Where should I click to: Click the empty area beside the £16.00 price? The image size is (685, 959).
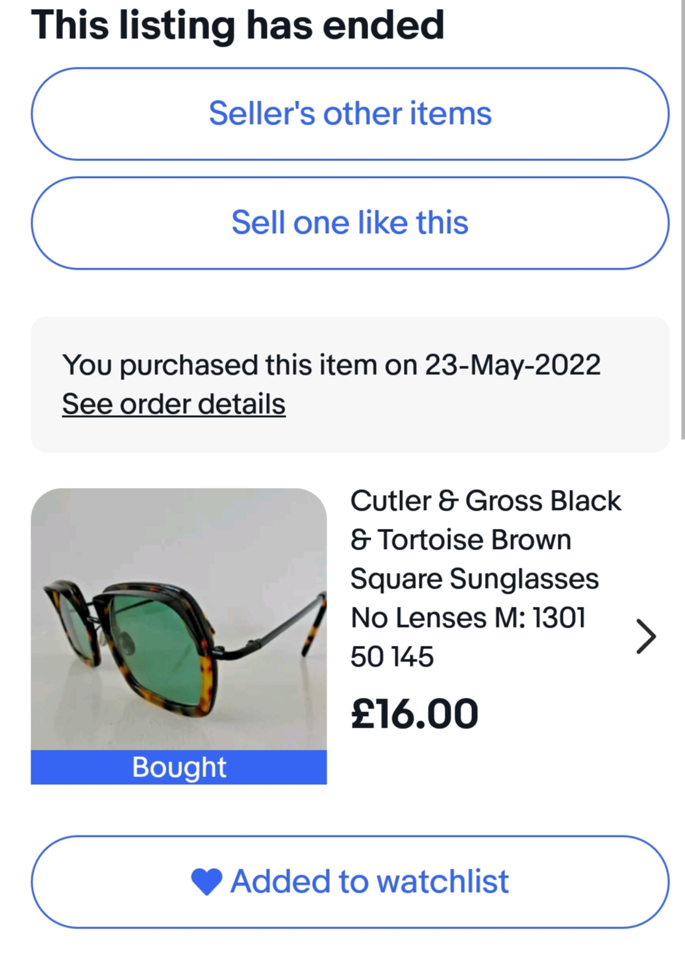[x=565, y=713]
